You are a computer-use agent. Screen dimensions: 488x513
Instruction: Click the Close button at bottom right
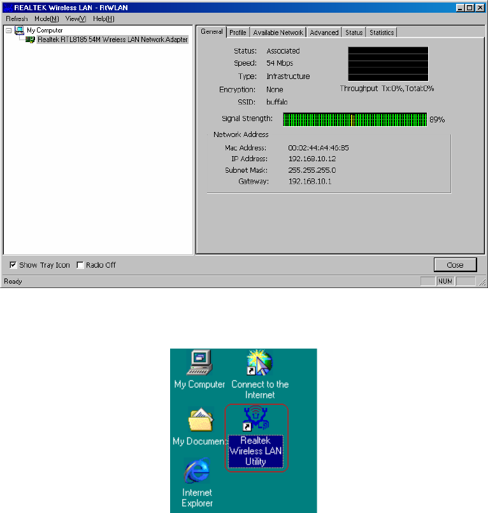[x=455, y=265]
